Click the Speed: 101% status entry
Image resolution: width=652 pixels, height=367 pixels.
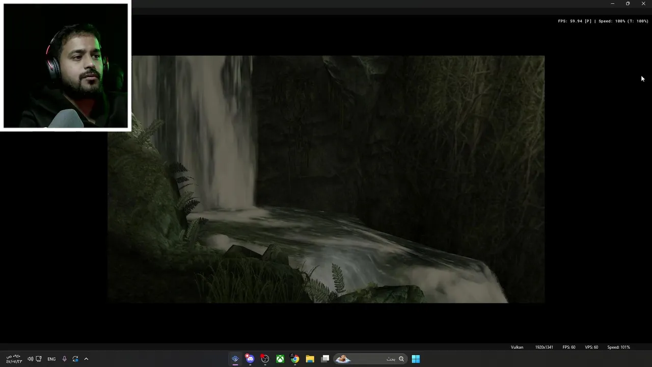click(x=618, y=347)
